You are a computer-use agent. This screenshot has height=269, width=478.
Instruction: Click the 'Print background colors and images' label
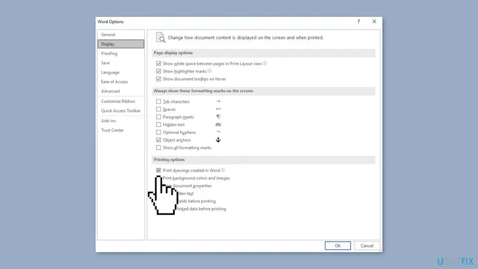(x=196, y=178)
